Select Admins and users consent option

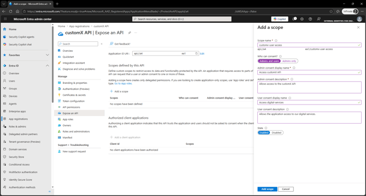pos(269,61)
